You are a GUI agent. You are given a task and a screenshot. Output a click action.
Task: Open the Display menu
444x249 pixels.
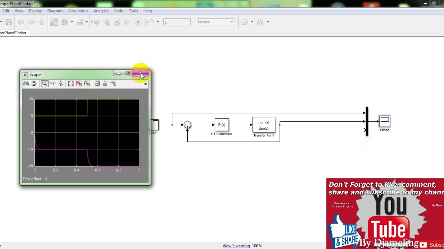pos(35,11)
